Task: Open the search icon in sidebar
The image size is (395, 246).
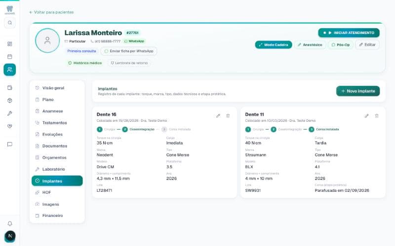Action: (x=10, y=23)
